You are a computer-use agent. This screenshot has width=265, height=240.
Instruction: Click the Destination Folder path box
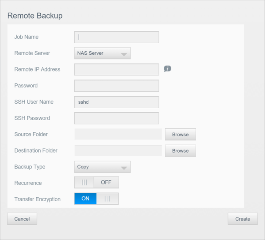(118, 151)
